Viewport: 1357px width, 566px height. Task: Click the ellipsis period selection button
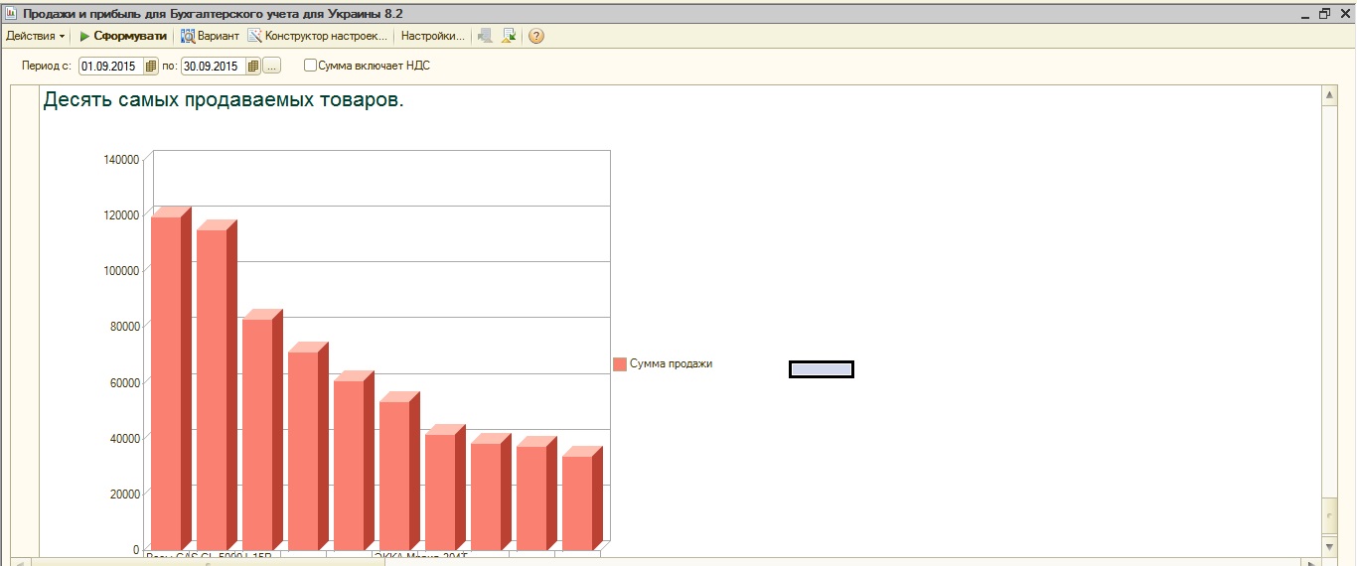[272, 66]
